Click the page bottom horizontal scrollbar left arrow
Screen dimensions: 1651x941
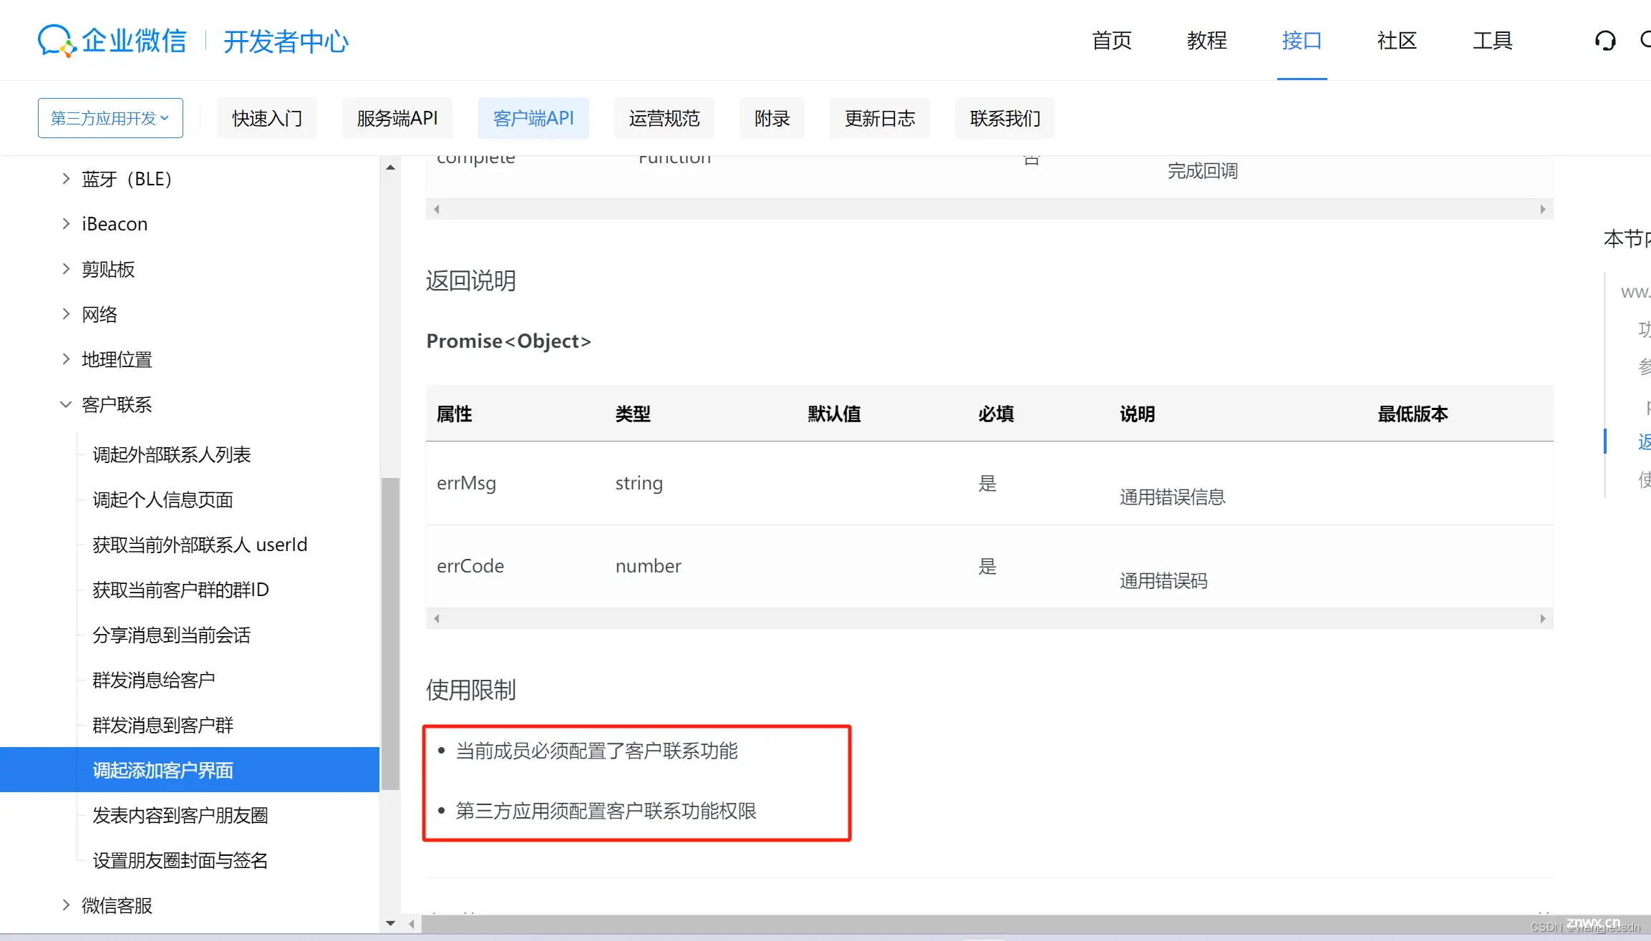click(412, 924)
